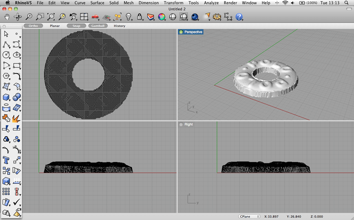Click the light bulb Show/Hide icon

(129, 17)
